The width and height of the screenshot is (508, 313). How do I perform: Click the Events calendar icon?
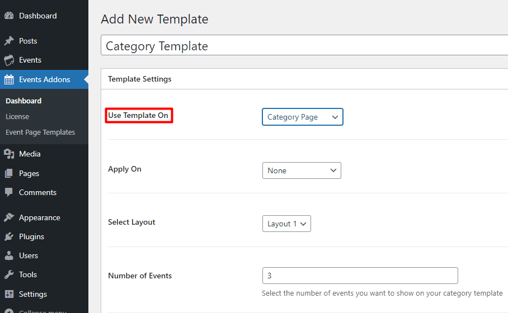[9, 60]
